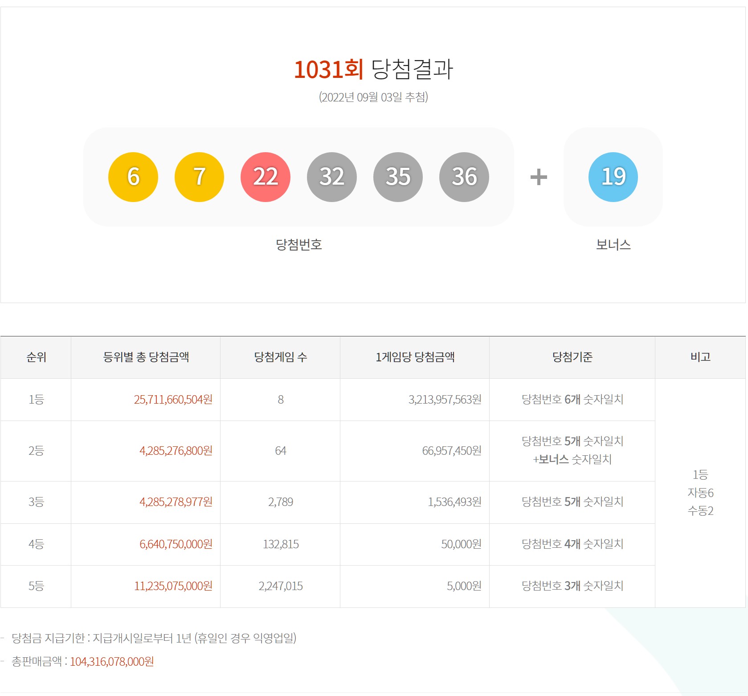Click per-game prize 1,536,493원
This screenshot has height=696, width=748.
[455, 502]
